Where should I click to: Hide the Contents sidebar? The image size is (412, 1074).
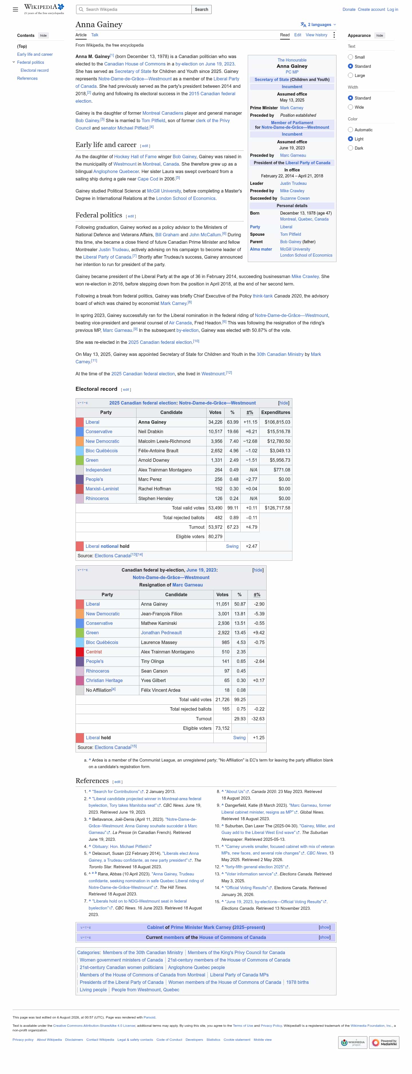pos(43,35)
